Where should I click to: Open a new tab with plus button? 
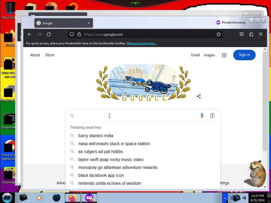[99, 23]
